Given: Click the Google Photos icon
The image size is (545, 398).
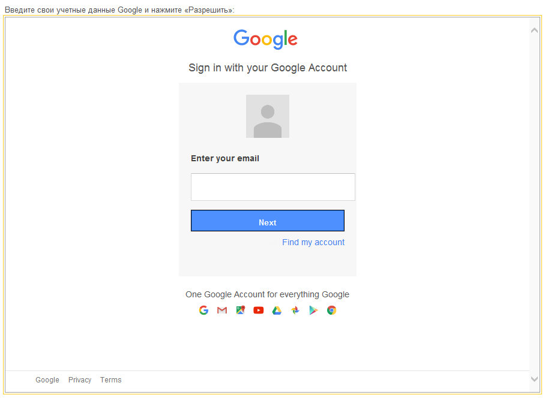Looking at the screenshot, I should tap(295, 310).
